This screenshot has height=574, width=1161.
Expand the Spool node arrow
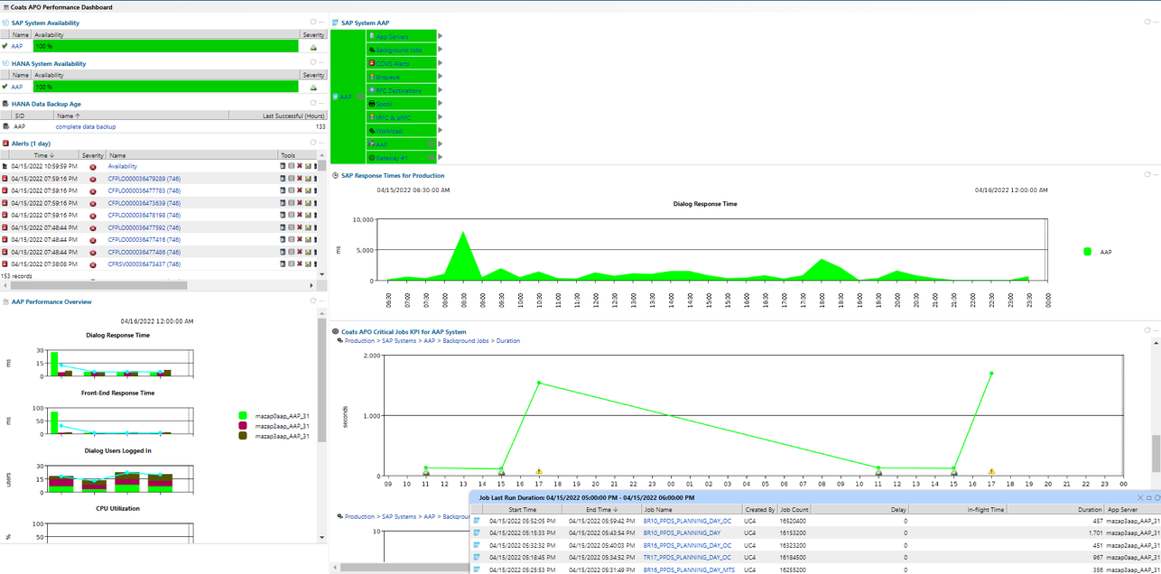(441, 104)
